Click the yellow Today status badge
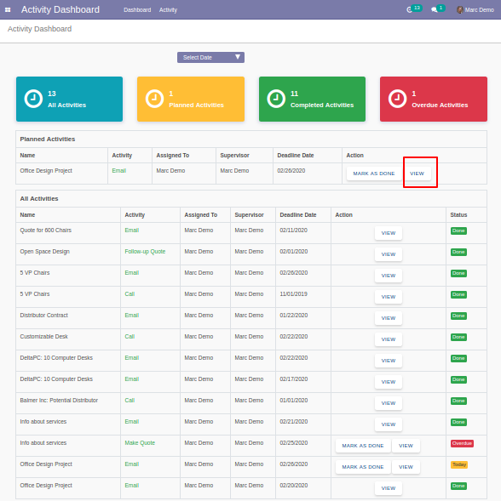 (459, 464)
